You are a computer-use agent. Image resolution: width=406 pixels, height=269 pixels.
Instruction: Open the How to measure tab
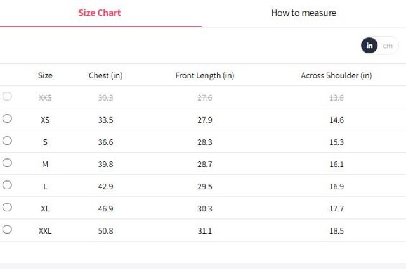click(x=303, y=13)
